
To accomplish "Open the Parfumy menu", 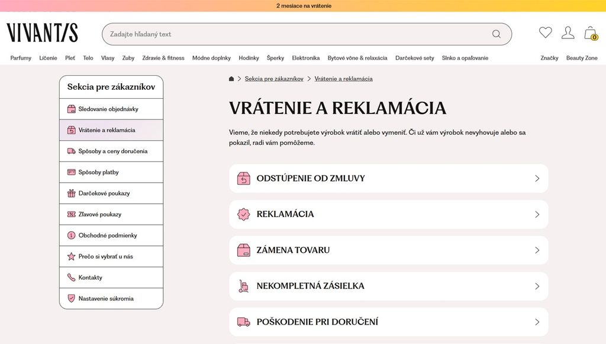I will click(21, 58).
